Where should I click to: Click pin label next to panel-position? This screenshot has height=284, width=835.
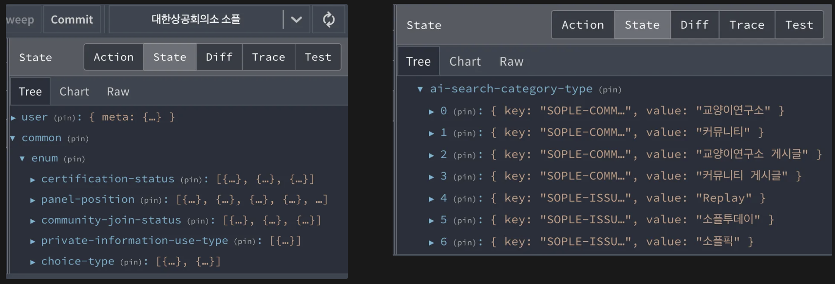coord(152,200)
